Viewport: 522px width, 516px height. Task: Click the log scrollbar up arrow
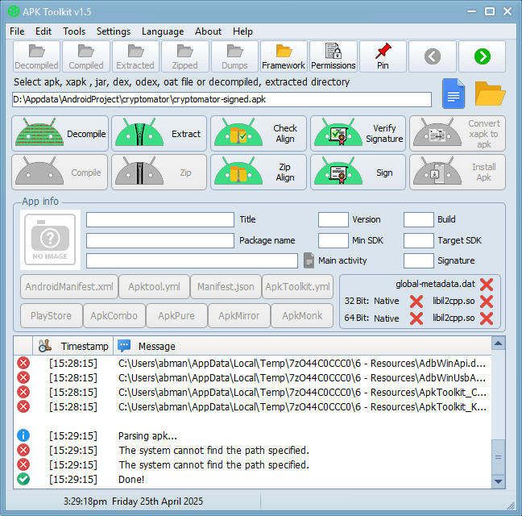click(x=499, y=343)
